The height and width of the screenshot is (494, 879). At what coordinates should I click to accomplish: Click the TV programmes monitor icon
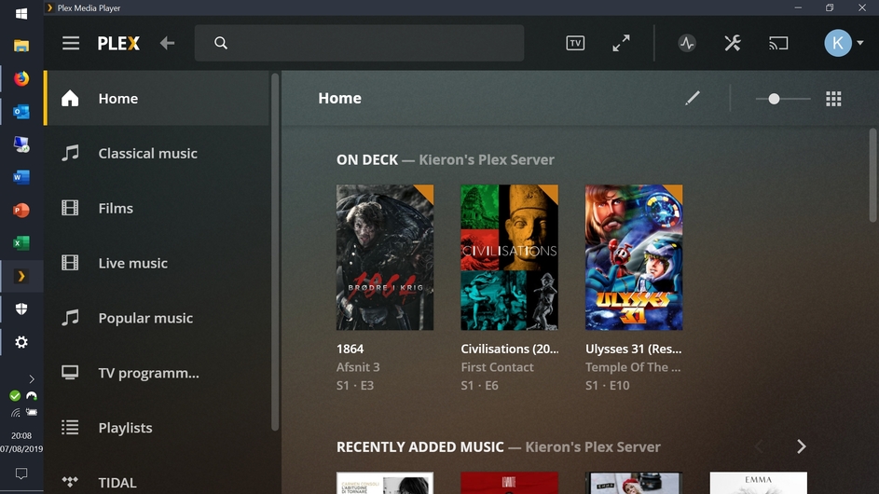click(x=70, y=372)
